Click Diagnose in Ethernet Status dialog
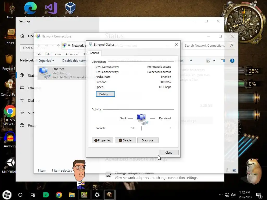Viewport: 267px width, 200px height. coord(148,140)
